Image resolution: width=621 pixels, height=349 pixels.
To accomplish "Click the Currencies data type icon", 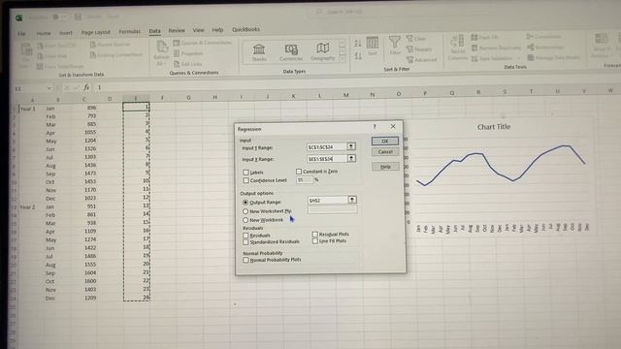I will [x=291, y=52].
